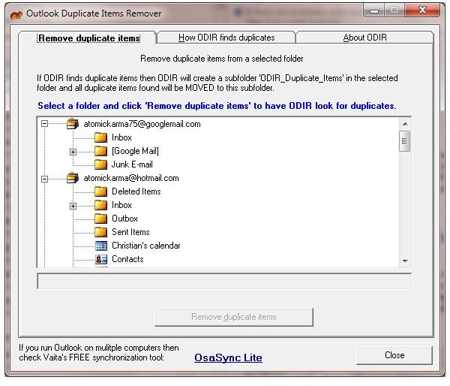Viewport: 450px width, 386px height.
Task: Click the googlemail Inbox folder icon
Action: (101, 137)
